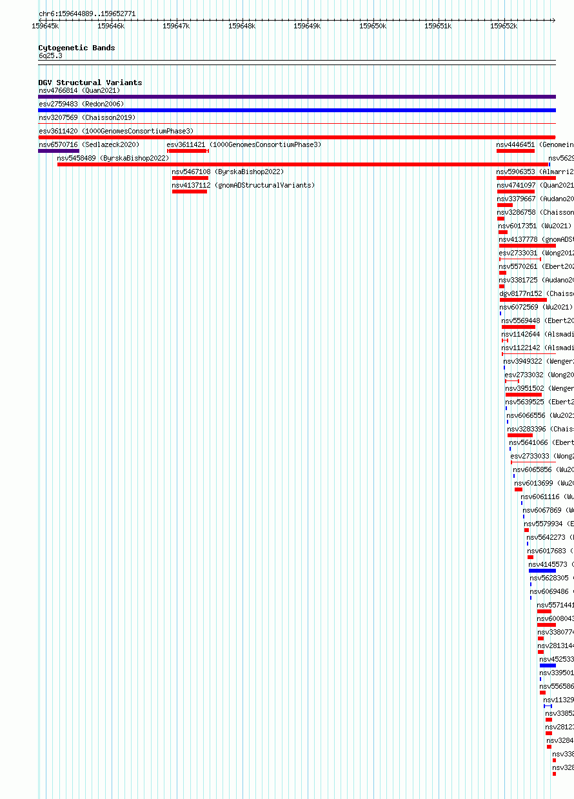
Task: Click the 159645k ruler tick label
Action: pos(45,26)
